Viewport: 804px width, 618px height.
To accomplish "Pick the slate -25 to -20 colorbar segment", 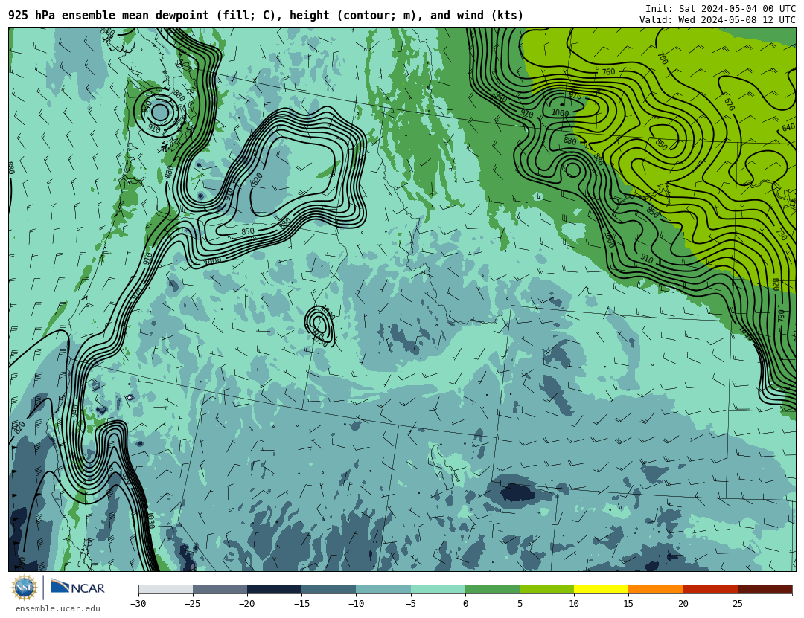I will pos(220,589).
